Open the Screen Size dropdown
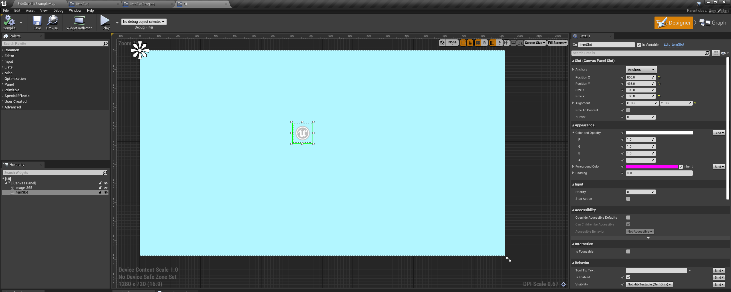731x292 pixels. 535,43
